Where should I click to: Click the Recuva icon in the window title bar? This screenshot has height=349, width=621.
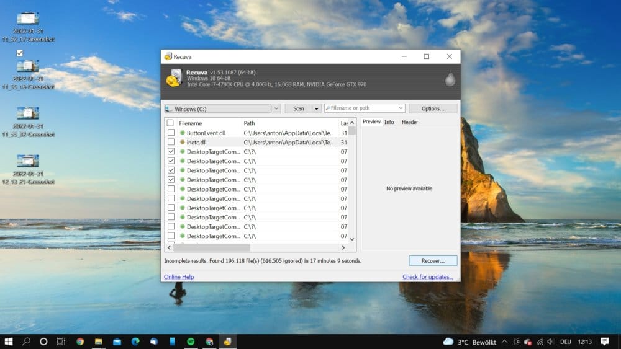point(168,56)
